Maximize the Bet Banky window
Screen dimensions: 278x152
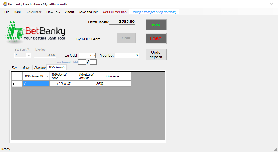259,4
